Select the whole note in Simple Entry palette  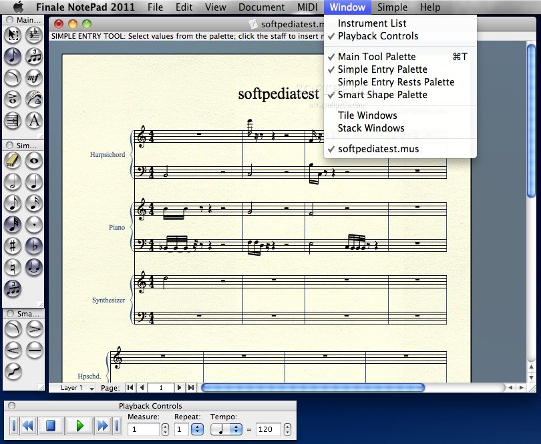[x=34, y=160]
